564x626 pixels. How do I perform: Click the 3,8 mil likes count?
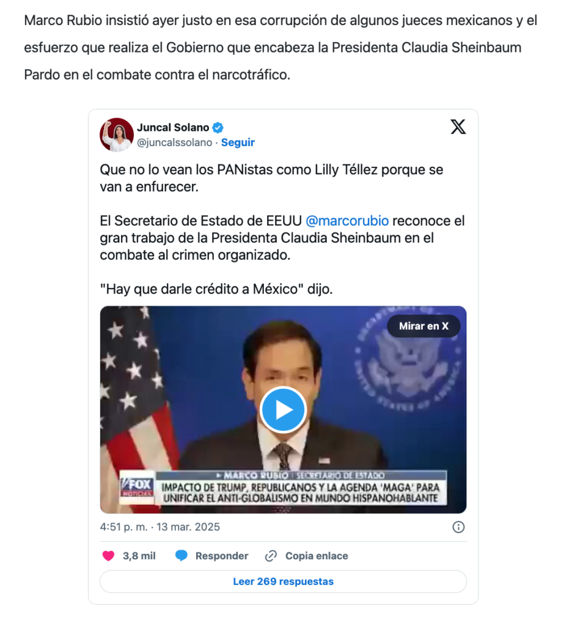[x=139, y=556]
